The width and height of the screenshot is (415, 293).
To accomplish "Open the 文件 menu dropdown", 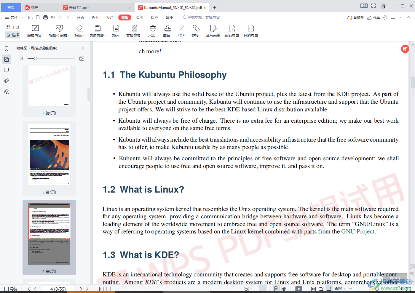I will tap(14, 17).
